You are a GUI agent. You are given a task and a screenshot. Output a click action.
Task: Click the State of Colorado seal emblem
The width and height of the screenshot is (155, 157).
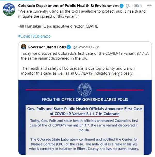[84, 89]
